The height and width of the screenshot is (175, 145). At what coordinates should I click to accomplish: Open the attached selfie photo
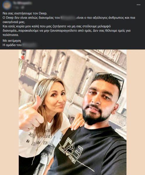click(x=73, y=112)
